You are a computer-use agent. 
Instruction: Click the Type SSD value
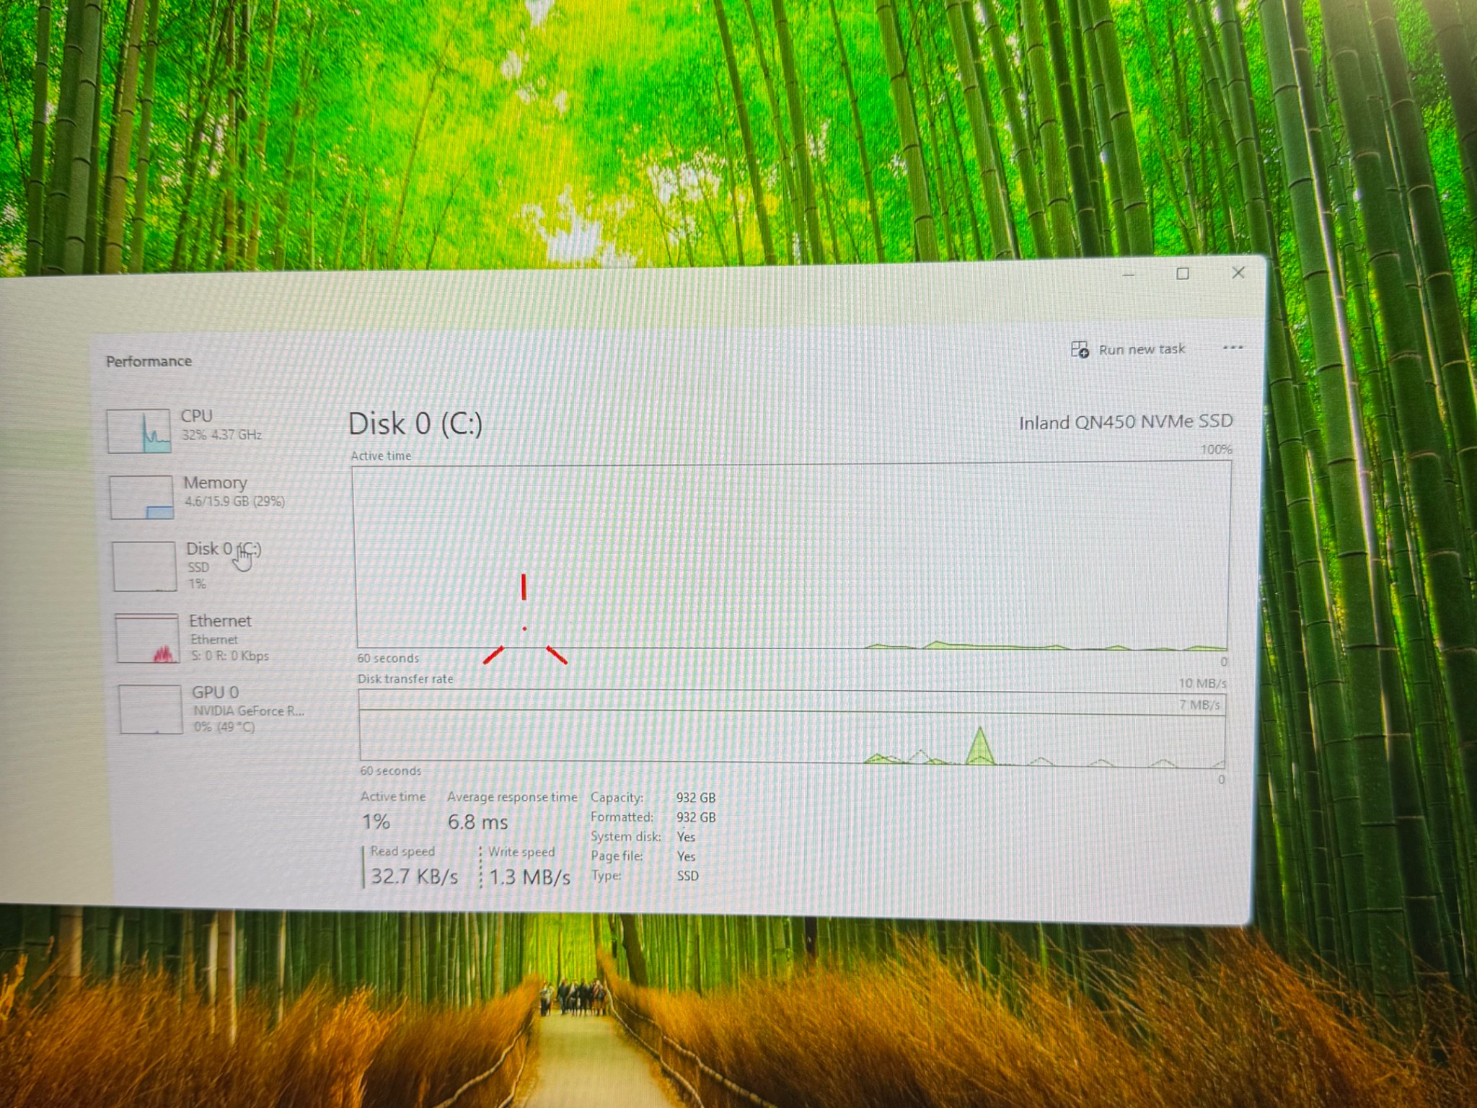[688, 876]
